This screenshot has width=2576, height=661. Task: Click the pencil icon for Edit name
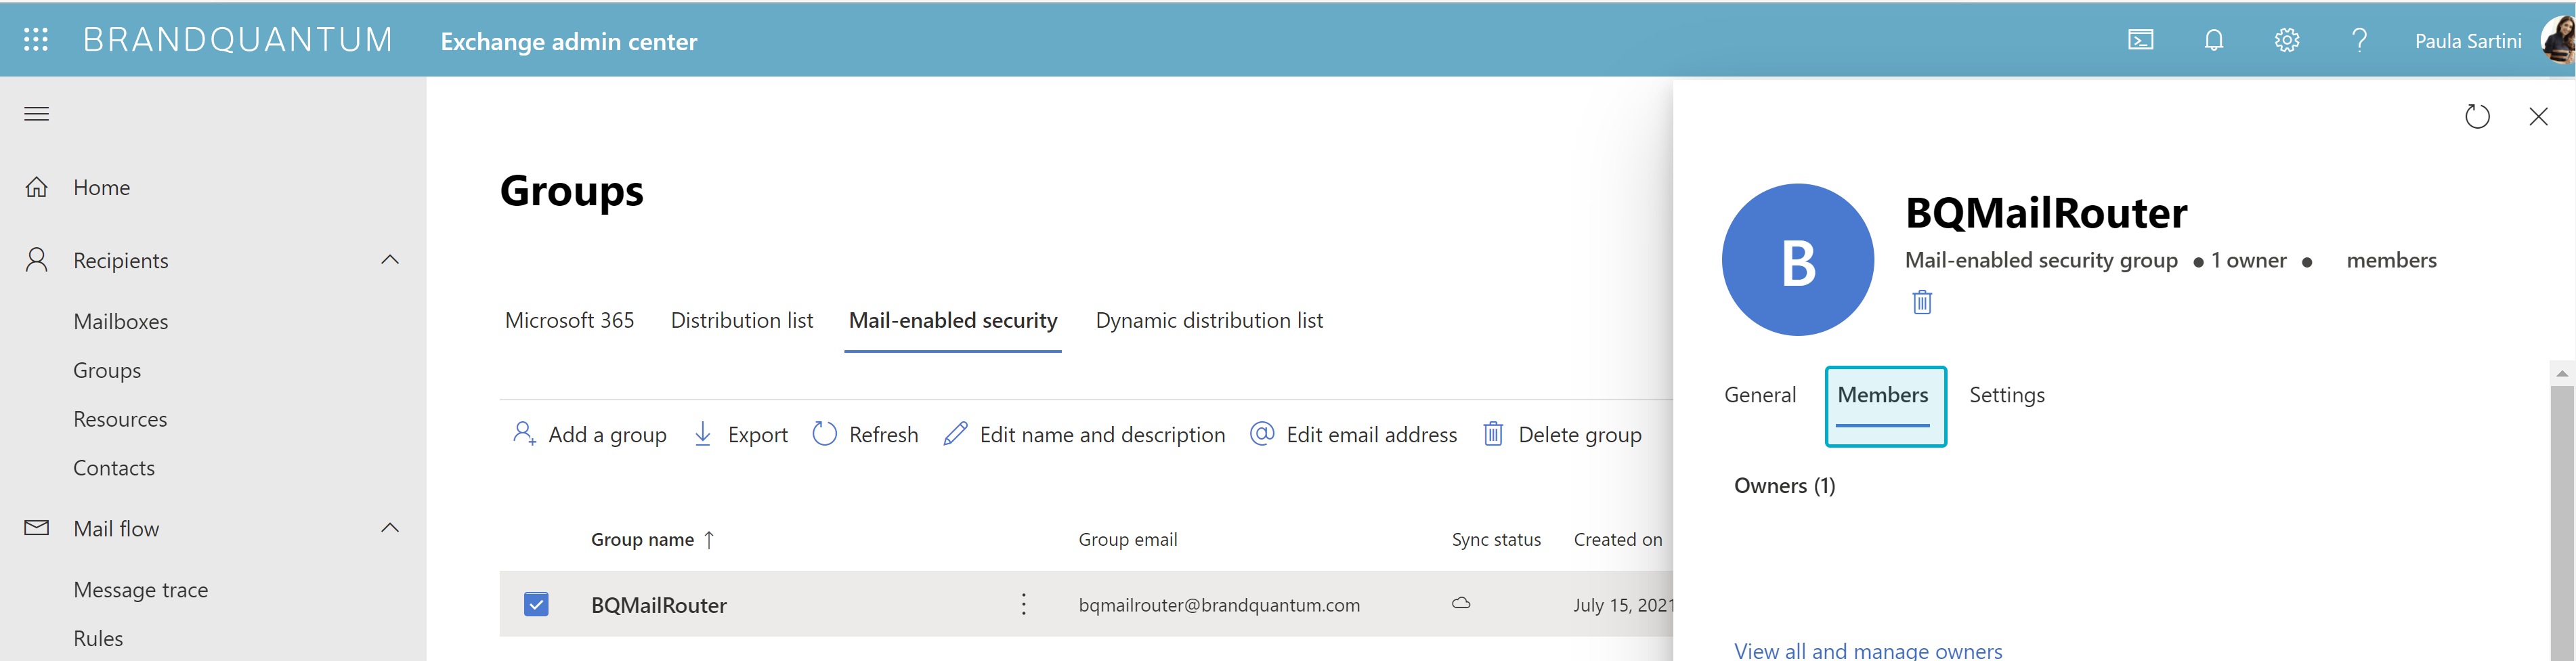coord(955,433)
